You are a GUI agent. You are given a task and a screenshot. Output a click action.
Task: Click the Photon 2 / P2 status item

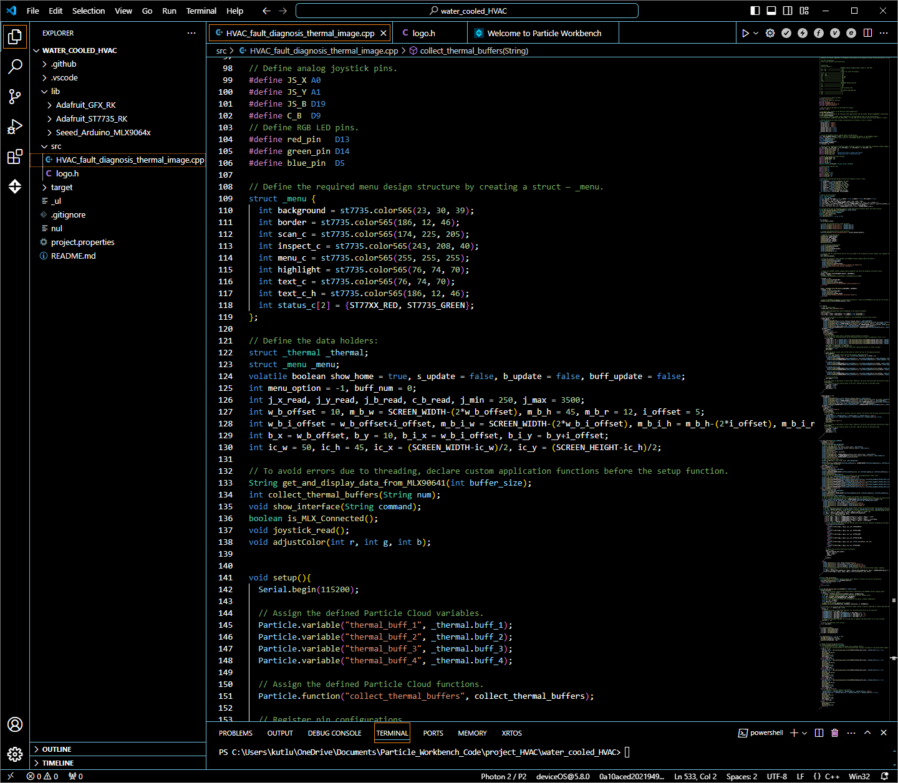click(x=503, y=776)
